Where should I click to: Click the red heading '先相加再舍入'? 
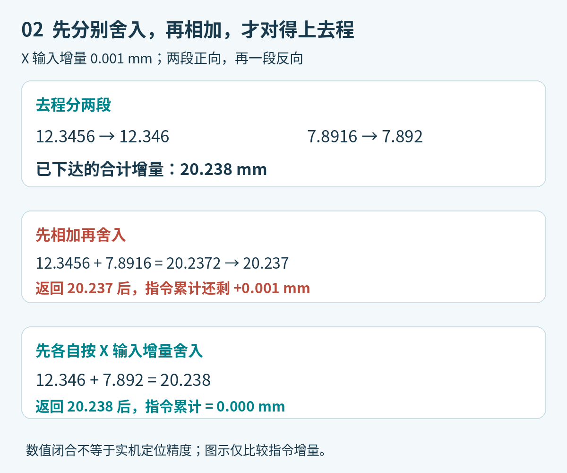click(x=81, y=235)
